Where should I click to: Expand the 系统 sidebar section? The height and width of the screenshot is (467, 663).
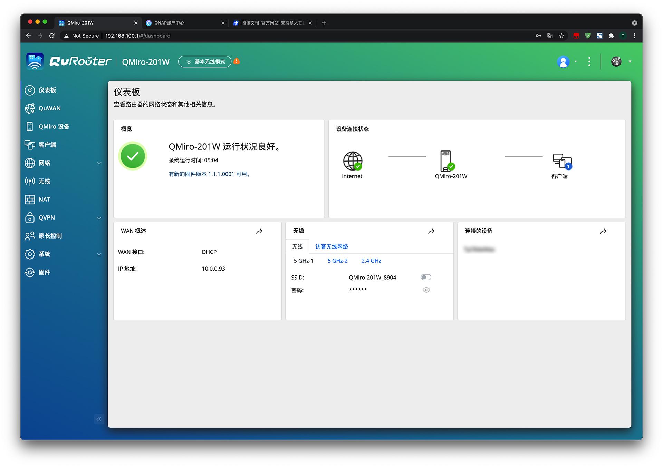pyautogui.click(x=99, y=254)
